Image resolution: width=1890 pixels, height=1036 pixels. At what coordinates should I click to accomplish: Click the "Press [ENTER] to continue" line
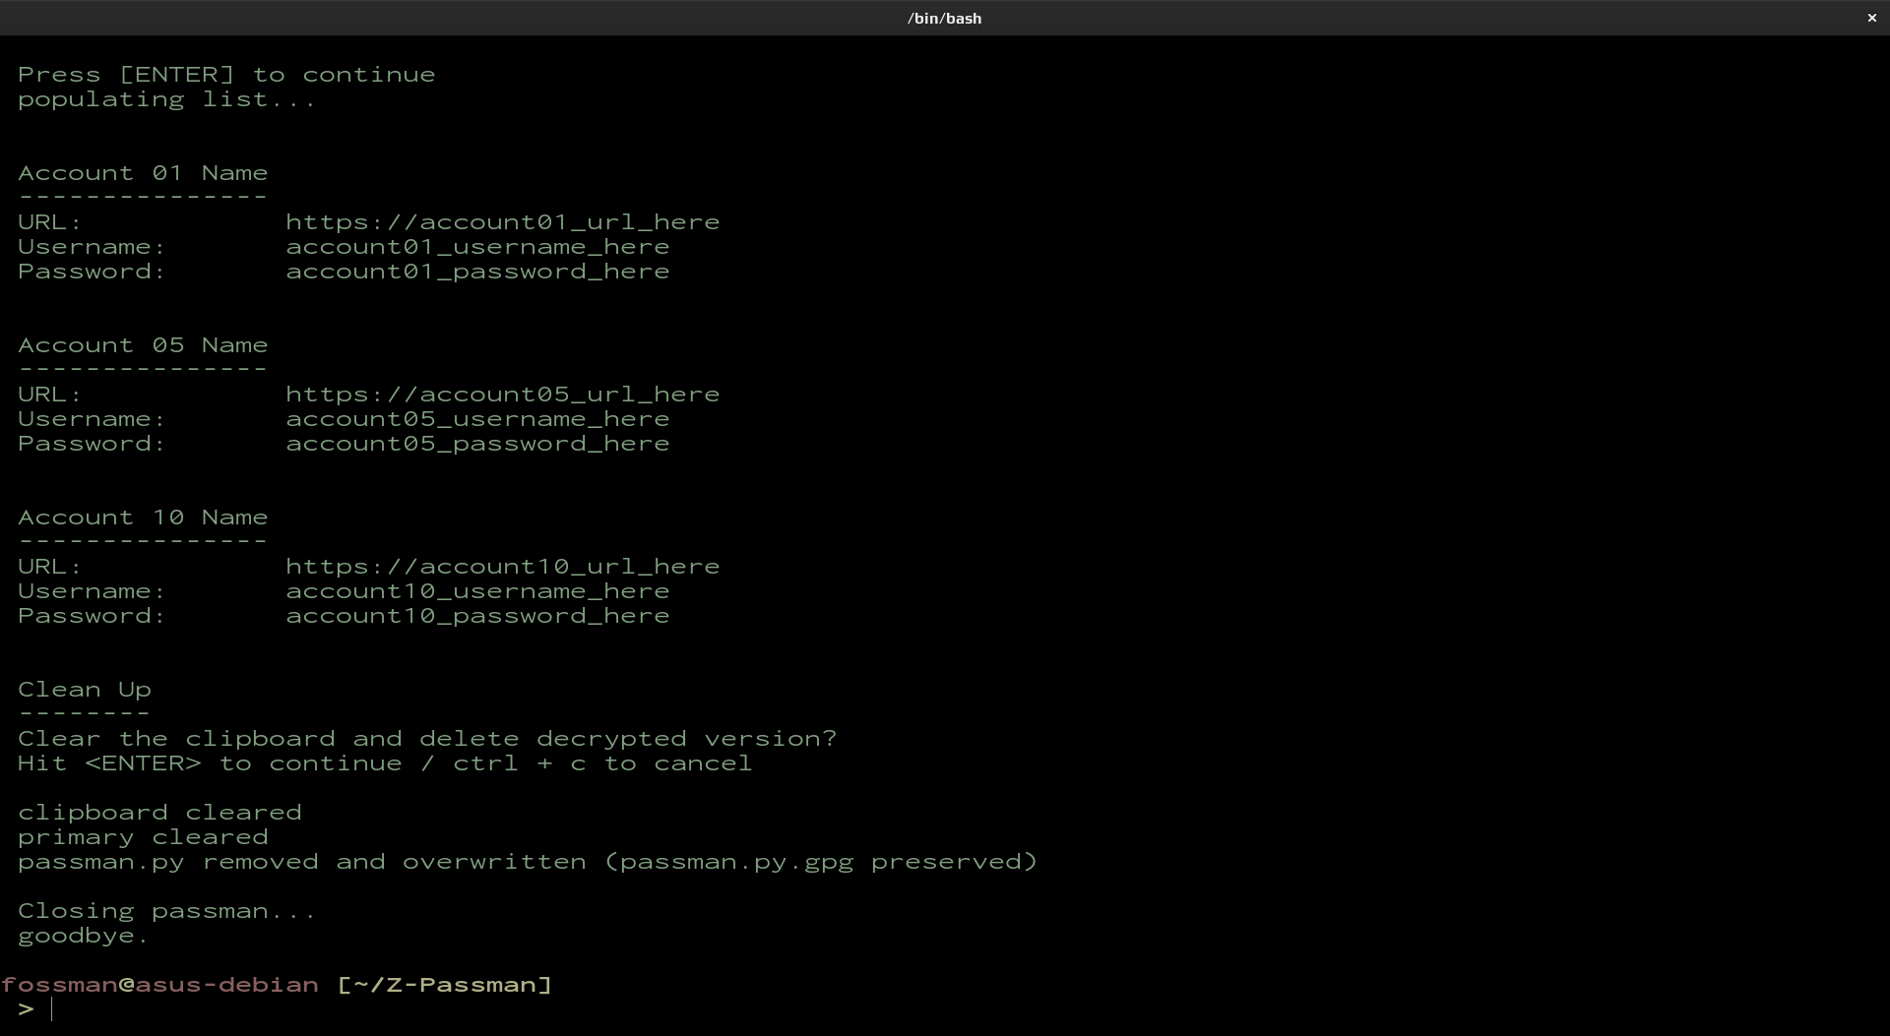(226, 75)
